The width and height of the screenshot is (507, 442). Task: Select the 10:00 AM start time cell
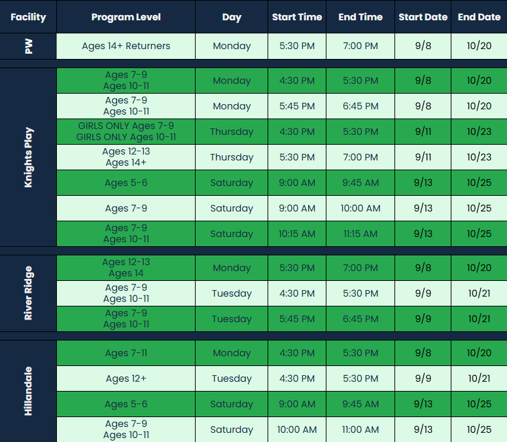pos(297,430)
